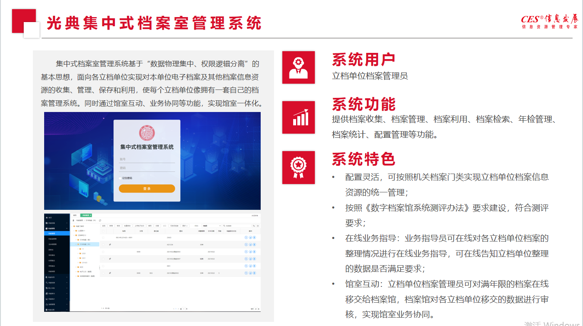Screen dimensions: 583x326
Task: Click the trash delete icon in 0001 row
Action: pos(254,266)
